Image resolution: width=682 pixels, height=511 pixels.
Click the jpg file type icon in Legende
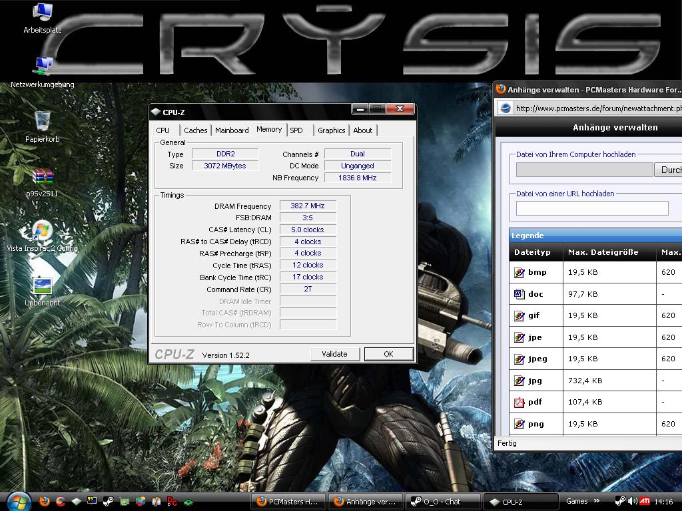[x=519, y=381]
